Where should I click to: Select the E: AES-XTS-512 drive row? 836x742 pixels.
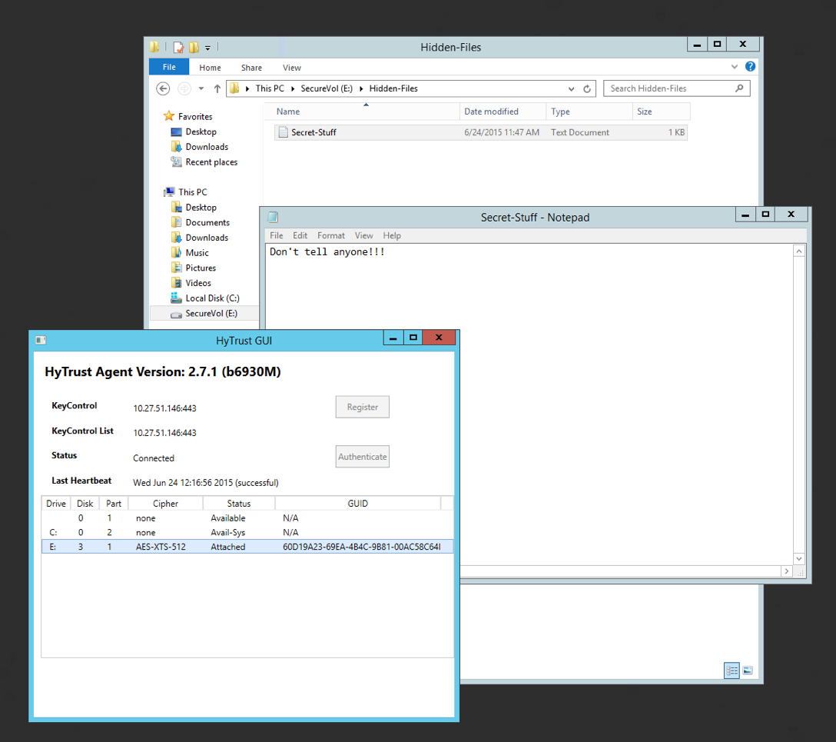247,547
